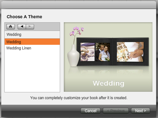Click the couple portrait photo in preview

coord(103,52)
